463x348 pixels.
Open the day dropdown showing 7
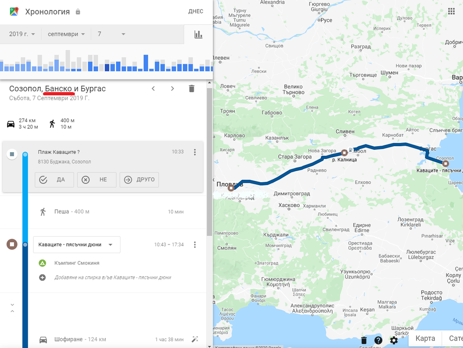tap(111, 34)
